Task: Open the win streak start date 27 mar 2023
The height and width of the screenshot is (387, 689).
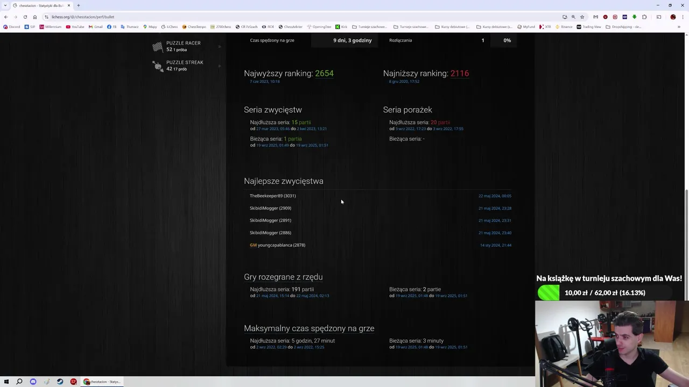Action: click(273, 129)
